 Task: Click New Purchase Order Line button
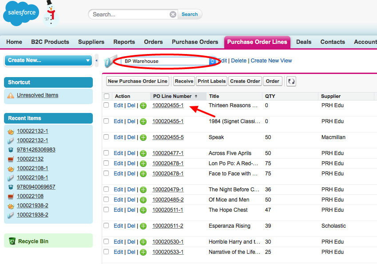[x=138, y=82]
